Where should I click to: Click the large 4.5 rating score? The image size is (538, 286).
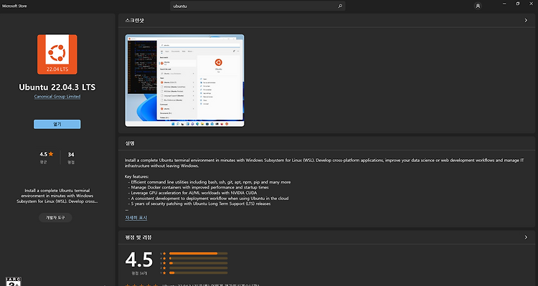139,259
